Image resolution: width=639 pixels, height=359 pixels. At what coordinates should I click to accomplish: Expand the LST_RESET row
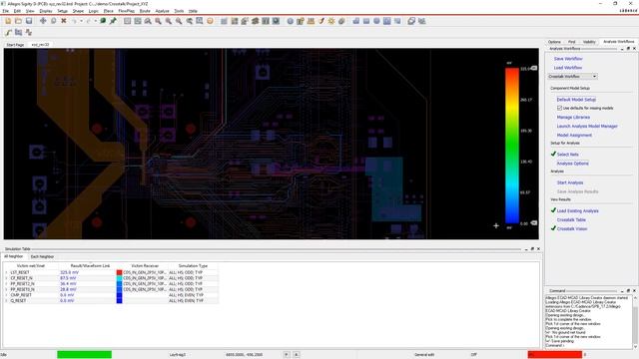point(6,272)
